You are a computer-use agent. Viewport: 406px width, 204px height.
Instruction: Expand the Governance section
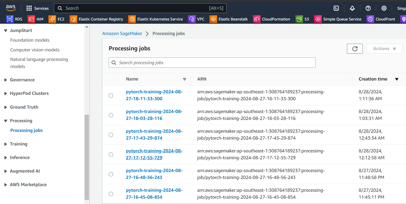point(6,80)
